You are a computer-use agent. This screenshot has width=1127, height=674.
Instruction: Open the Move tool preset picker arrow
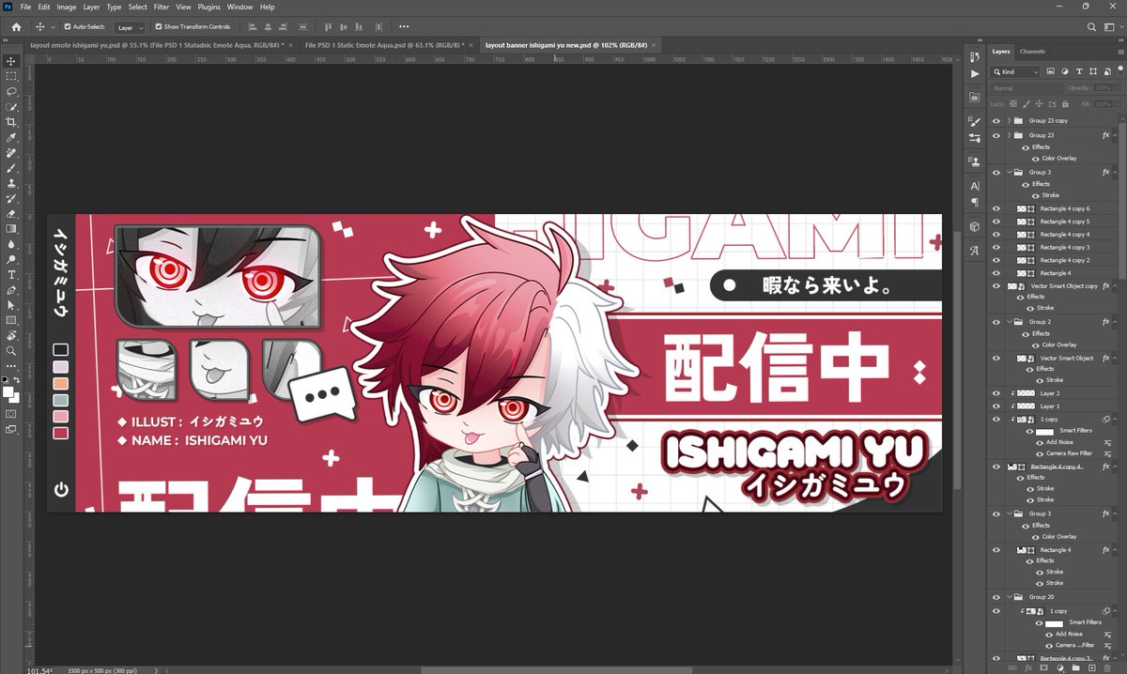pyautogui.click(x=54, y=27)
